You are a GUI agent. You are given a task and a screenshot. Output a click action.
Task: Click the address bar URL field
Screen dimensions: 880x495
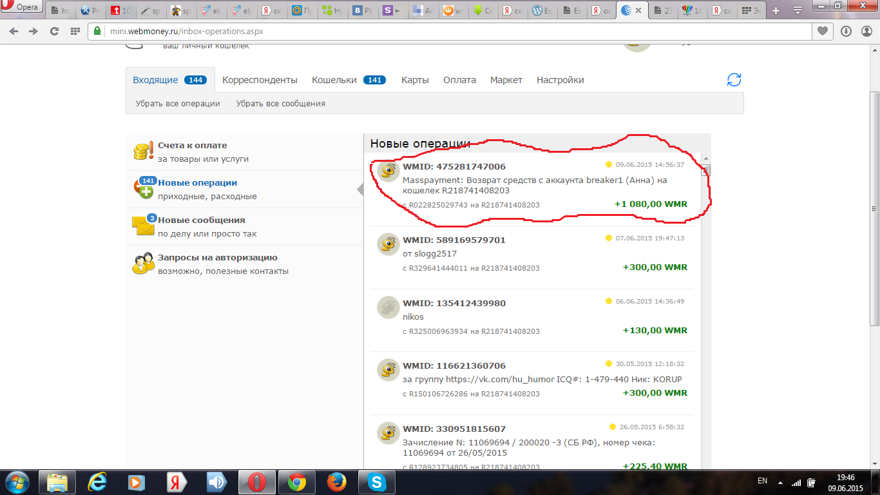pyautogui.click(x=451, y=31)
